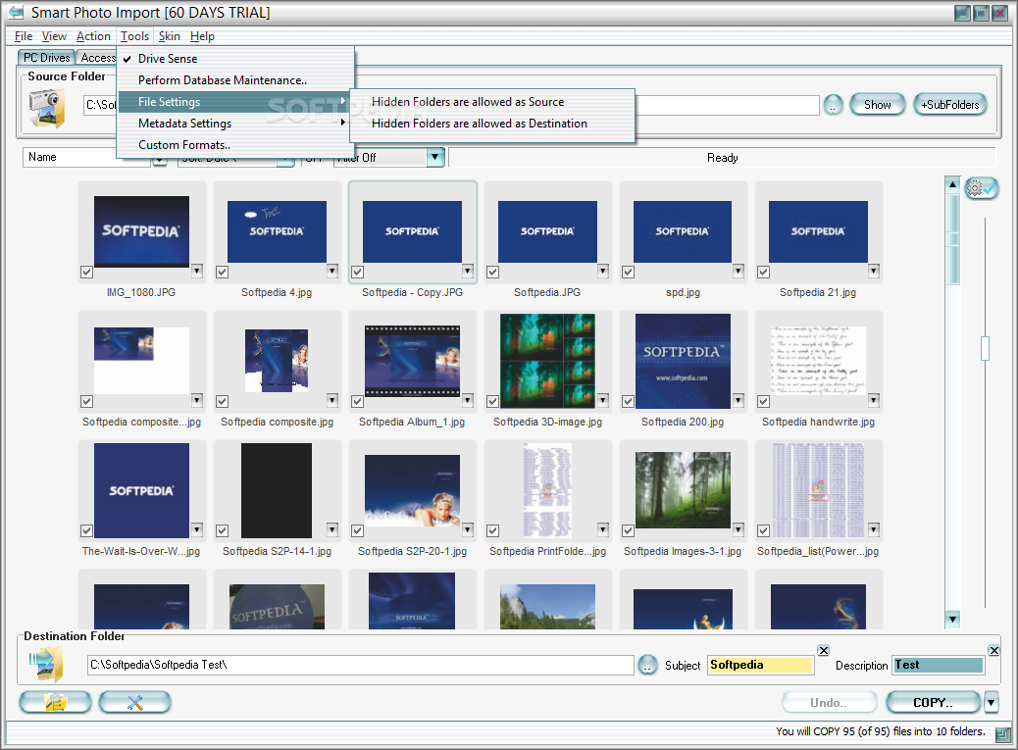Click the wrench and screwdriver tools button
This screenshot has width=1018, height=750.
135,702
